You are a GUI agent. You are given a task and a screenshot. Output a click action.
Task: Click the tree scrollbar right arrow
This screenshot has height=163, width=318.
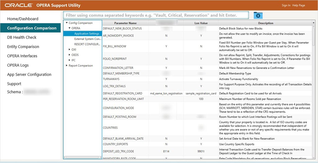pyautogui.click(x=101, y=157)
